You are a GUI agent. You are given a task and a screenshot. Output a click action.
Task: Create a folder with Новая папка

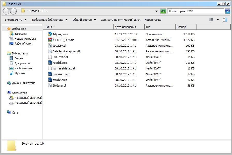tap(153, 19)
